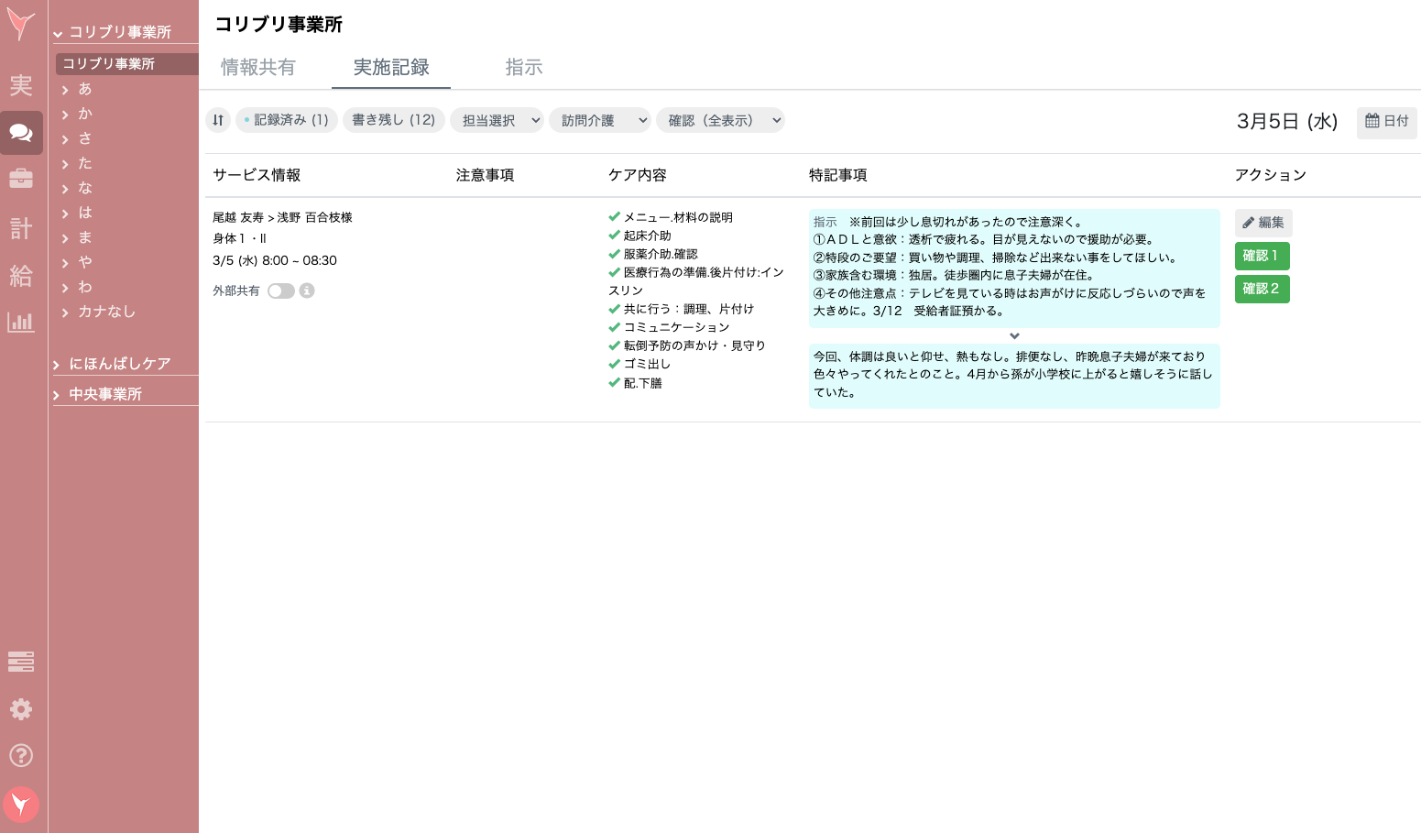Open the 担当選択 dropdown
This screenshot has height=833, width=1421.
click(x=497, y=120)
